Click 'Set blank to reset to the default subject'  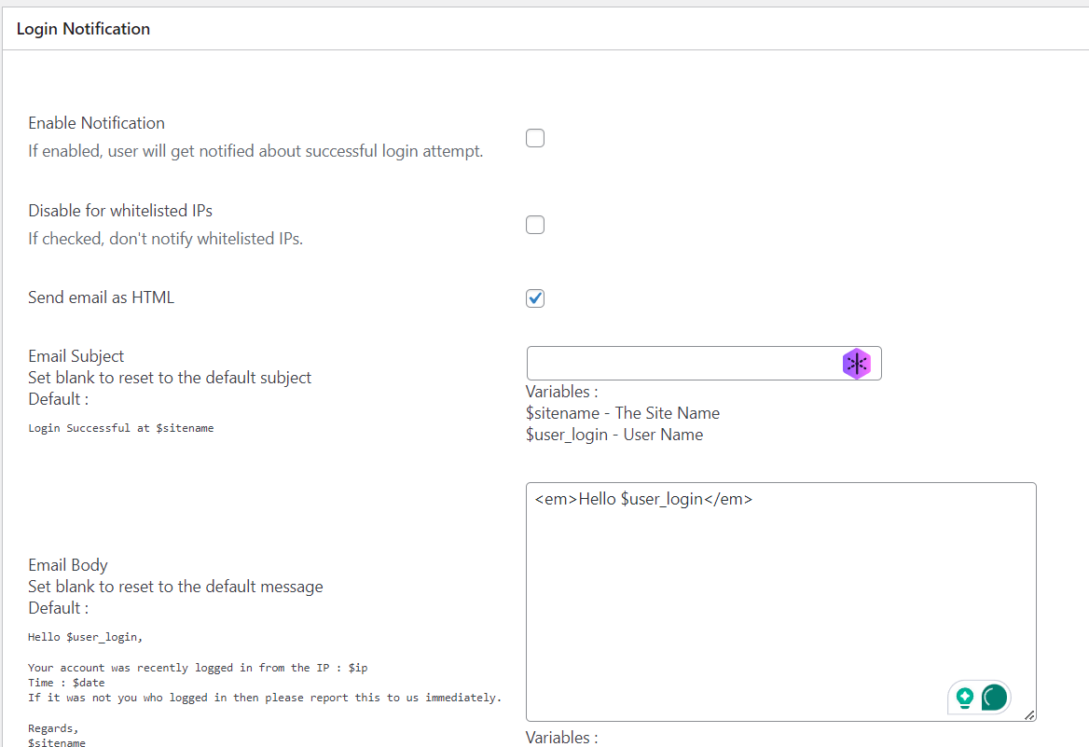[170, 378]
